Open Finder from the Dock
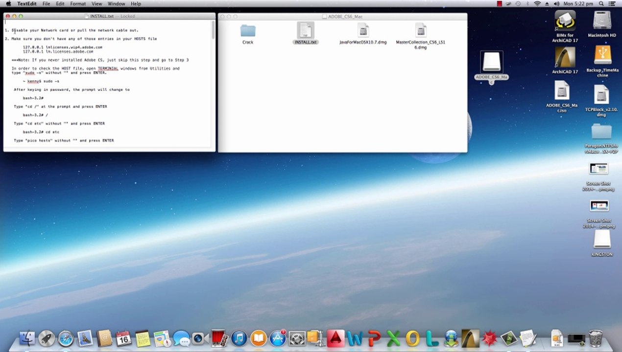The image size is (622, 352). 27,338
